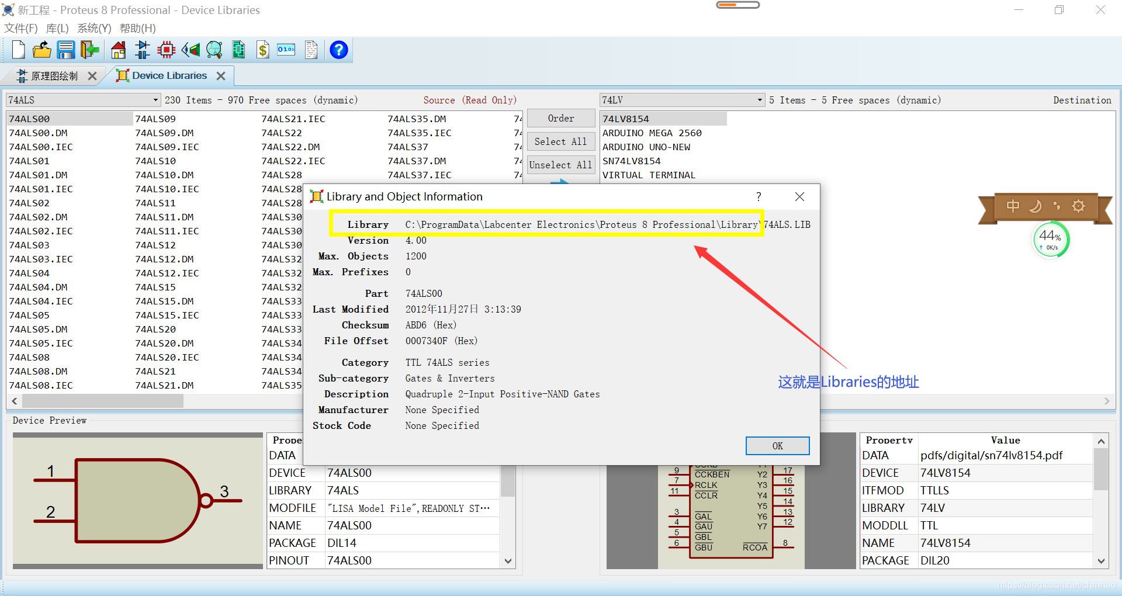Open the Source Code 0101 icon
This screenshot has height=596, width=1122.
(x=286, y=50)
